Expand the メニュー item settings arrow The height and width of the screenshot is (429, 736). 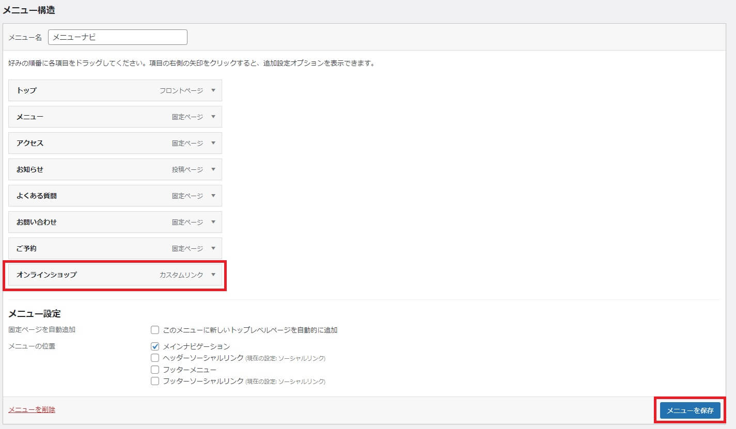click(x=213, y=117)
